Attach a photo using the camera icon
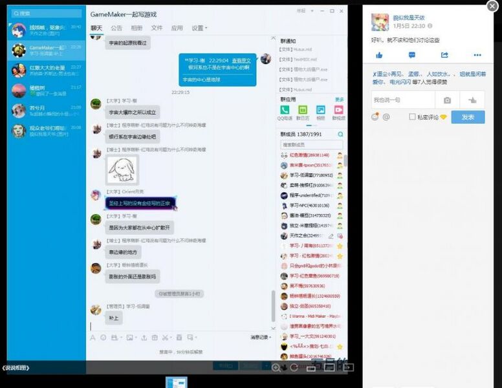The image size is (502, 388). (447, 100)
